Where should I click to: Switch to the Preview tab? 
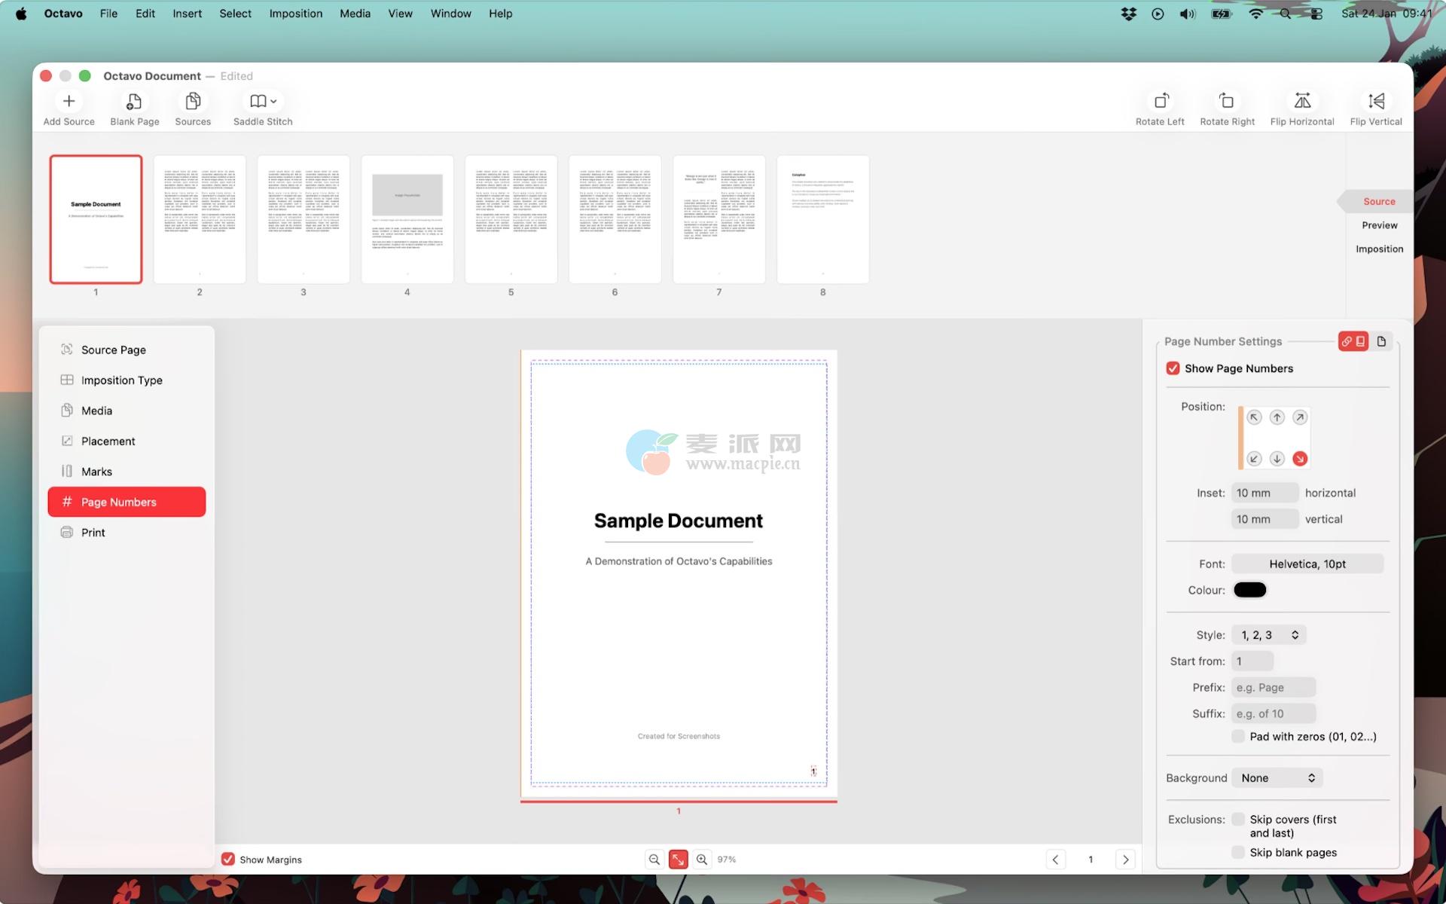click(x=1379, y=225)
